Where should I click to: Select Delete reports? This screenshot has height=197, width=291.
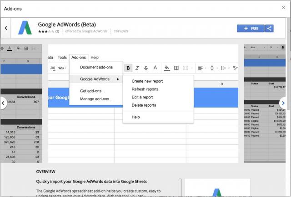pyautogui.click(x=158, y=105)
